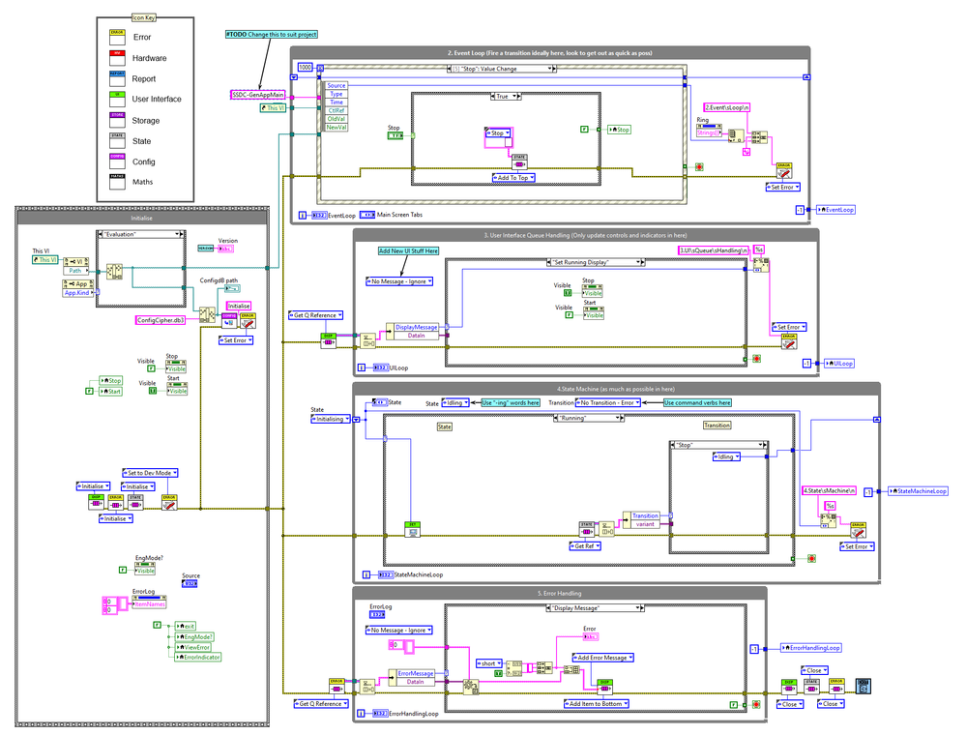Click the Error icon in Icon Key
The width and height of the screenshot is (966, 735).
pyautogui.click(x=117, y=37)
